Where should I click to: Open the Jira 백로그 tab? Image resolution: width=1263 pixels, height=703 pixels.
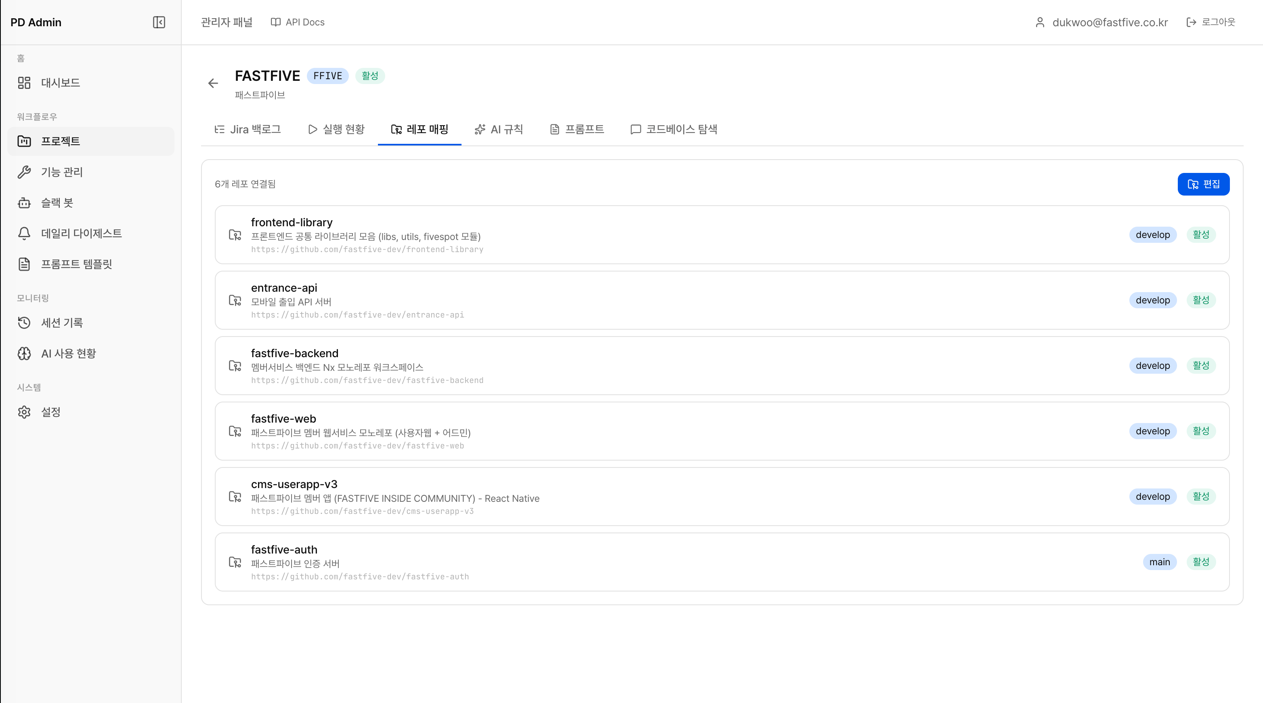[248, 129]
